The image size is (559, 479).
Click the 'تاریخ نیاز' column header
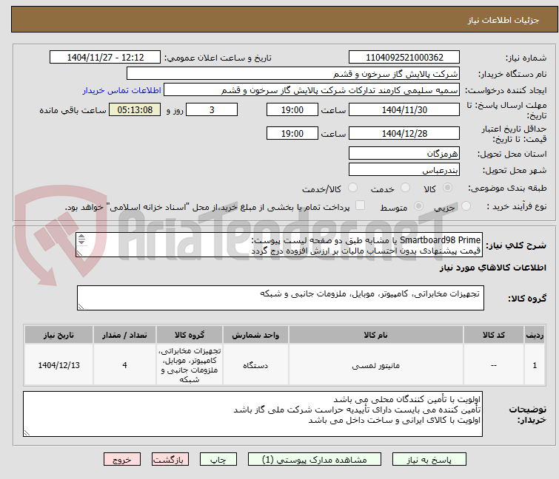58,336
